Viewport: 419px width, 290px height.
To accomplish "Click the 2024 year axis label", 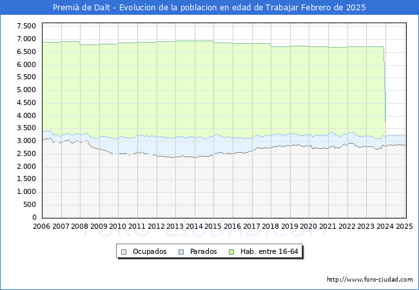I will click(x=385, y=226).
